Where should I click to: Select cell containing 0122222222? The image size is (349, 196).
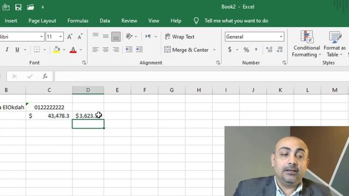49,107
